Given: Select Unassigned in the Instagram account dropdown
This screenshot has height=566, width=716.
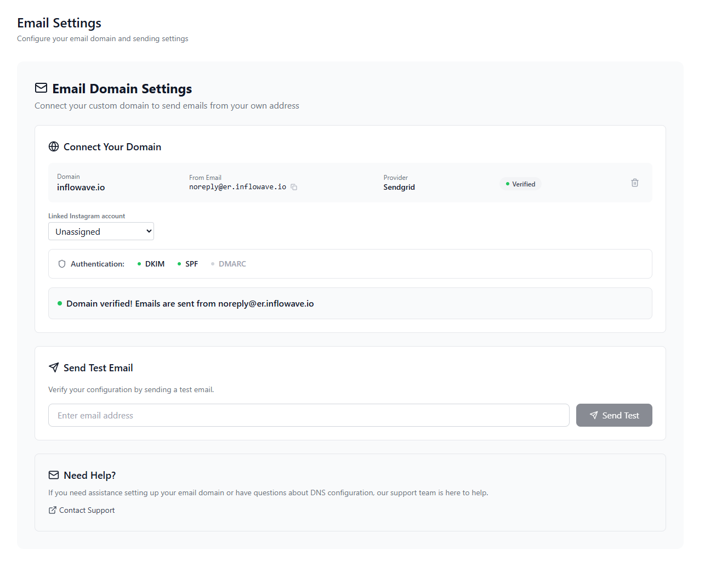Looking at the screenshot, I should 101,231.
